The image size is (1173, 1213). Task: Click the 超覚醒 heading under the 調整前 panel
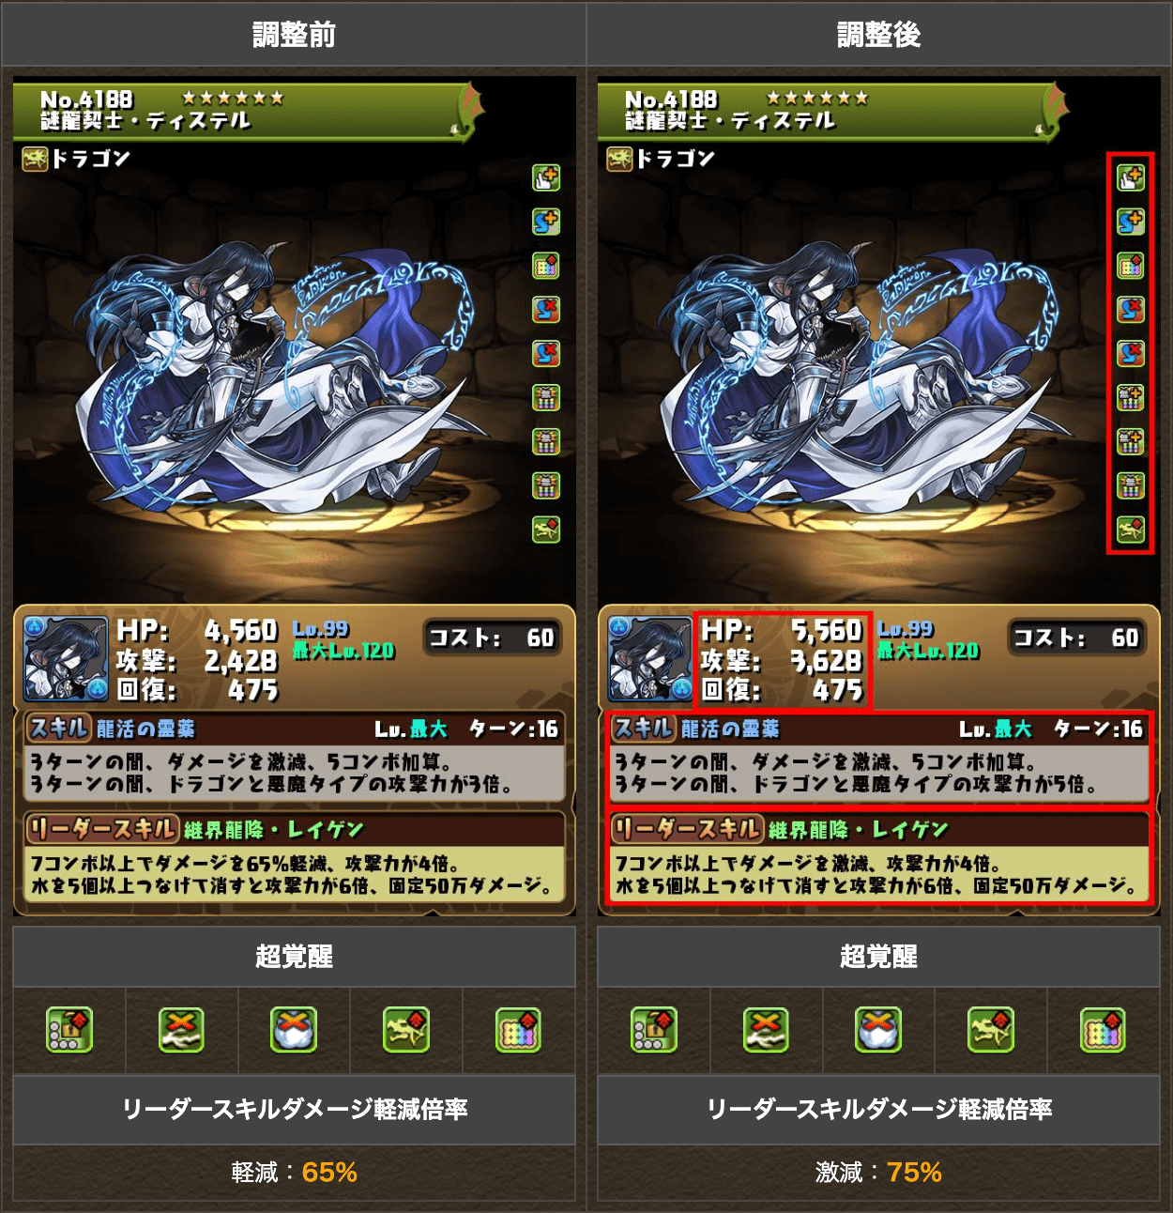coord(294,956)
